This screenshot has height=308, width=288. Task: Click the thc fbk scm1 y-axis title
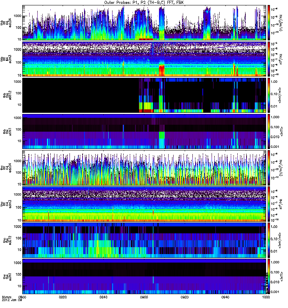click(7, 276)
